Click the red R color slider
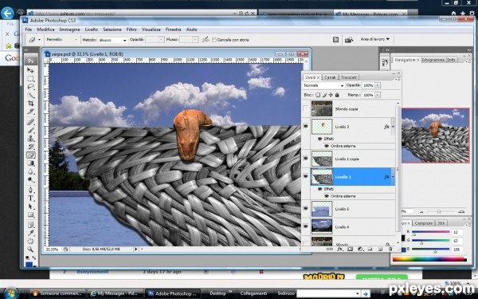 point(430,232)
